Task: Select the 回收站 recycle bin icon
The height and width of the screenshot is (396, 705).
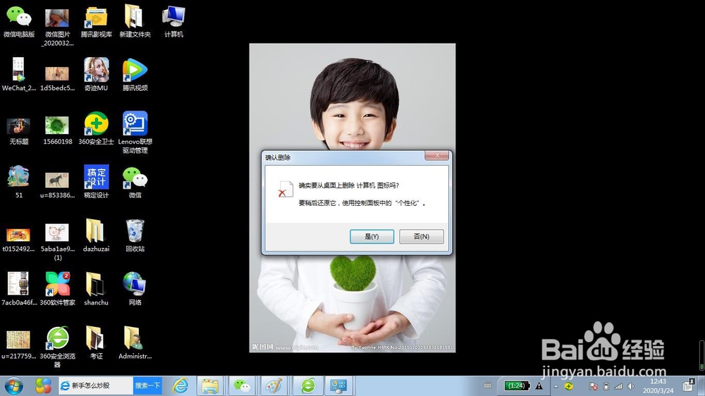Action: 135,235
